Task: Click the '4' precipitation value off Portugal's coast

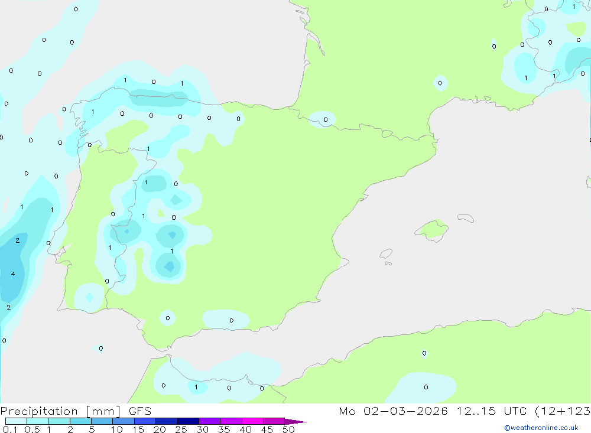Action: (13, 274)
